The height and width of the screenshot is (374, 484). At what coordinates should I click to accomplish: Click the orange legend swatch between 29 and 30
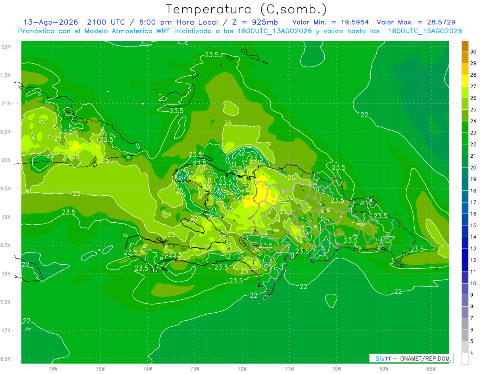click(465, 57)
